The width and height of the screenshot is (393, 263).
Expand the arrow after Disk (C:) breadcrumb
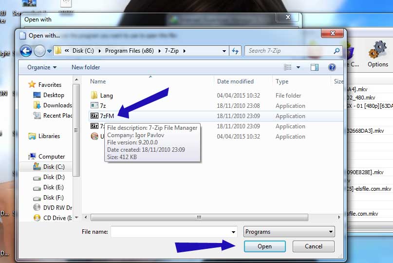coord(100,51)
